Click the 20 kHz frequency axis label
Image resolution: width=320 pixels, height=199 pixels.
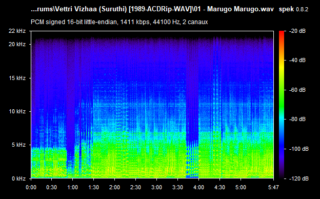tap(17, 44)
